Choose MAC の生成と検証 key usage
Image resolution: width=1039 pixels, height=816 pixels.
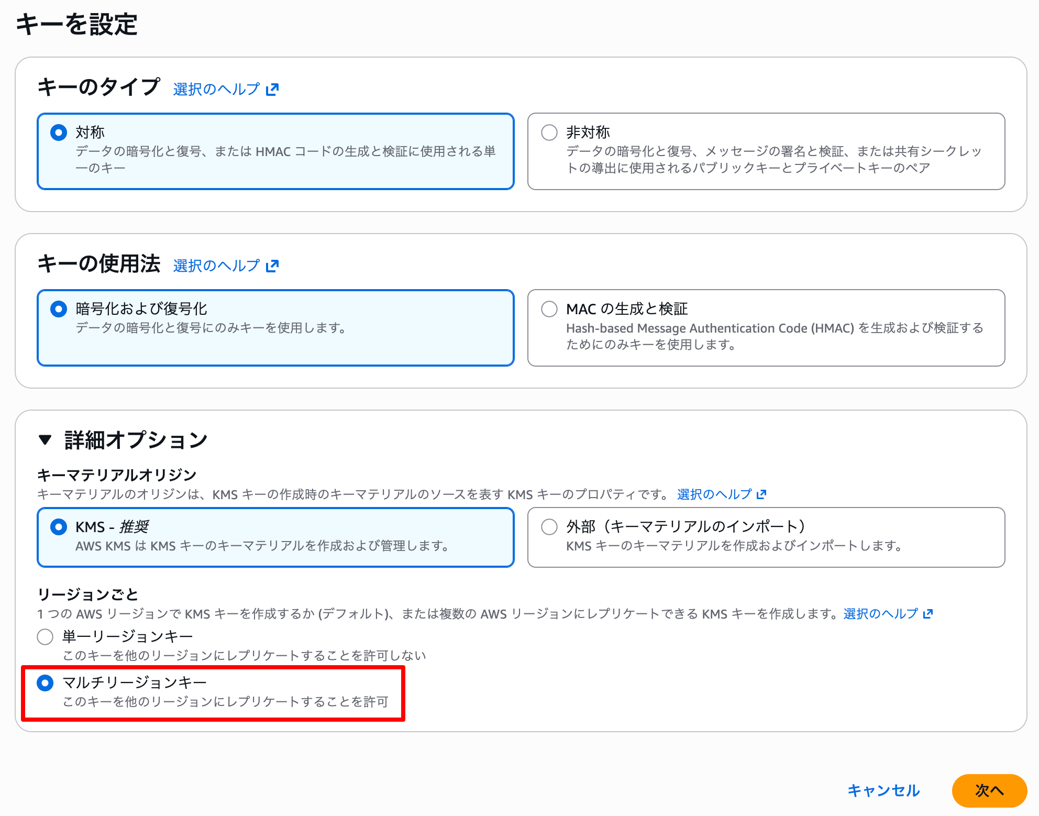pos(549,309)
